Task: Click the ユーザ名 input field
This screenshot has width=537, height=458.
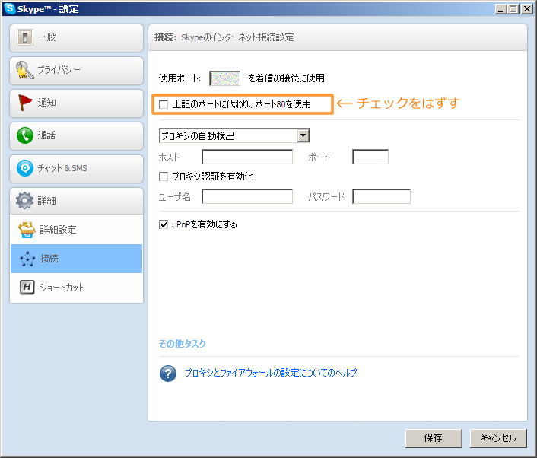Action: [x=247, y=196]
